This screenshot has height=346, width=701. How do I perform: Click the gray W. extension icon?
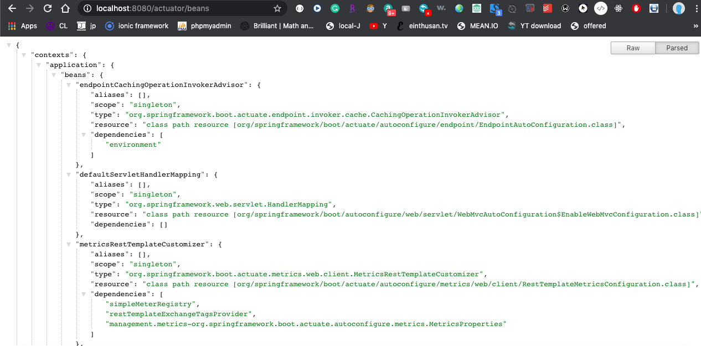pos(441,8)
